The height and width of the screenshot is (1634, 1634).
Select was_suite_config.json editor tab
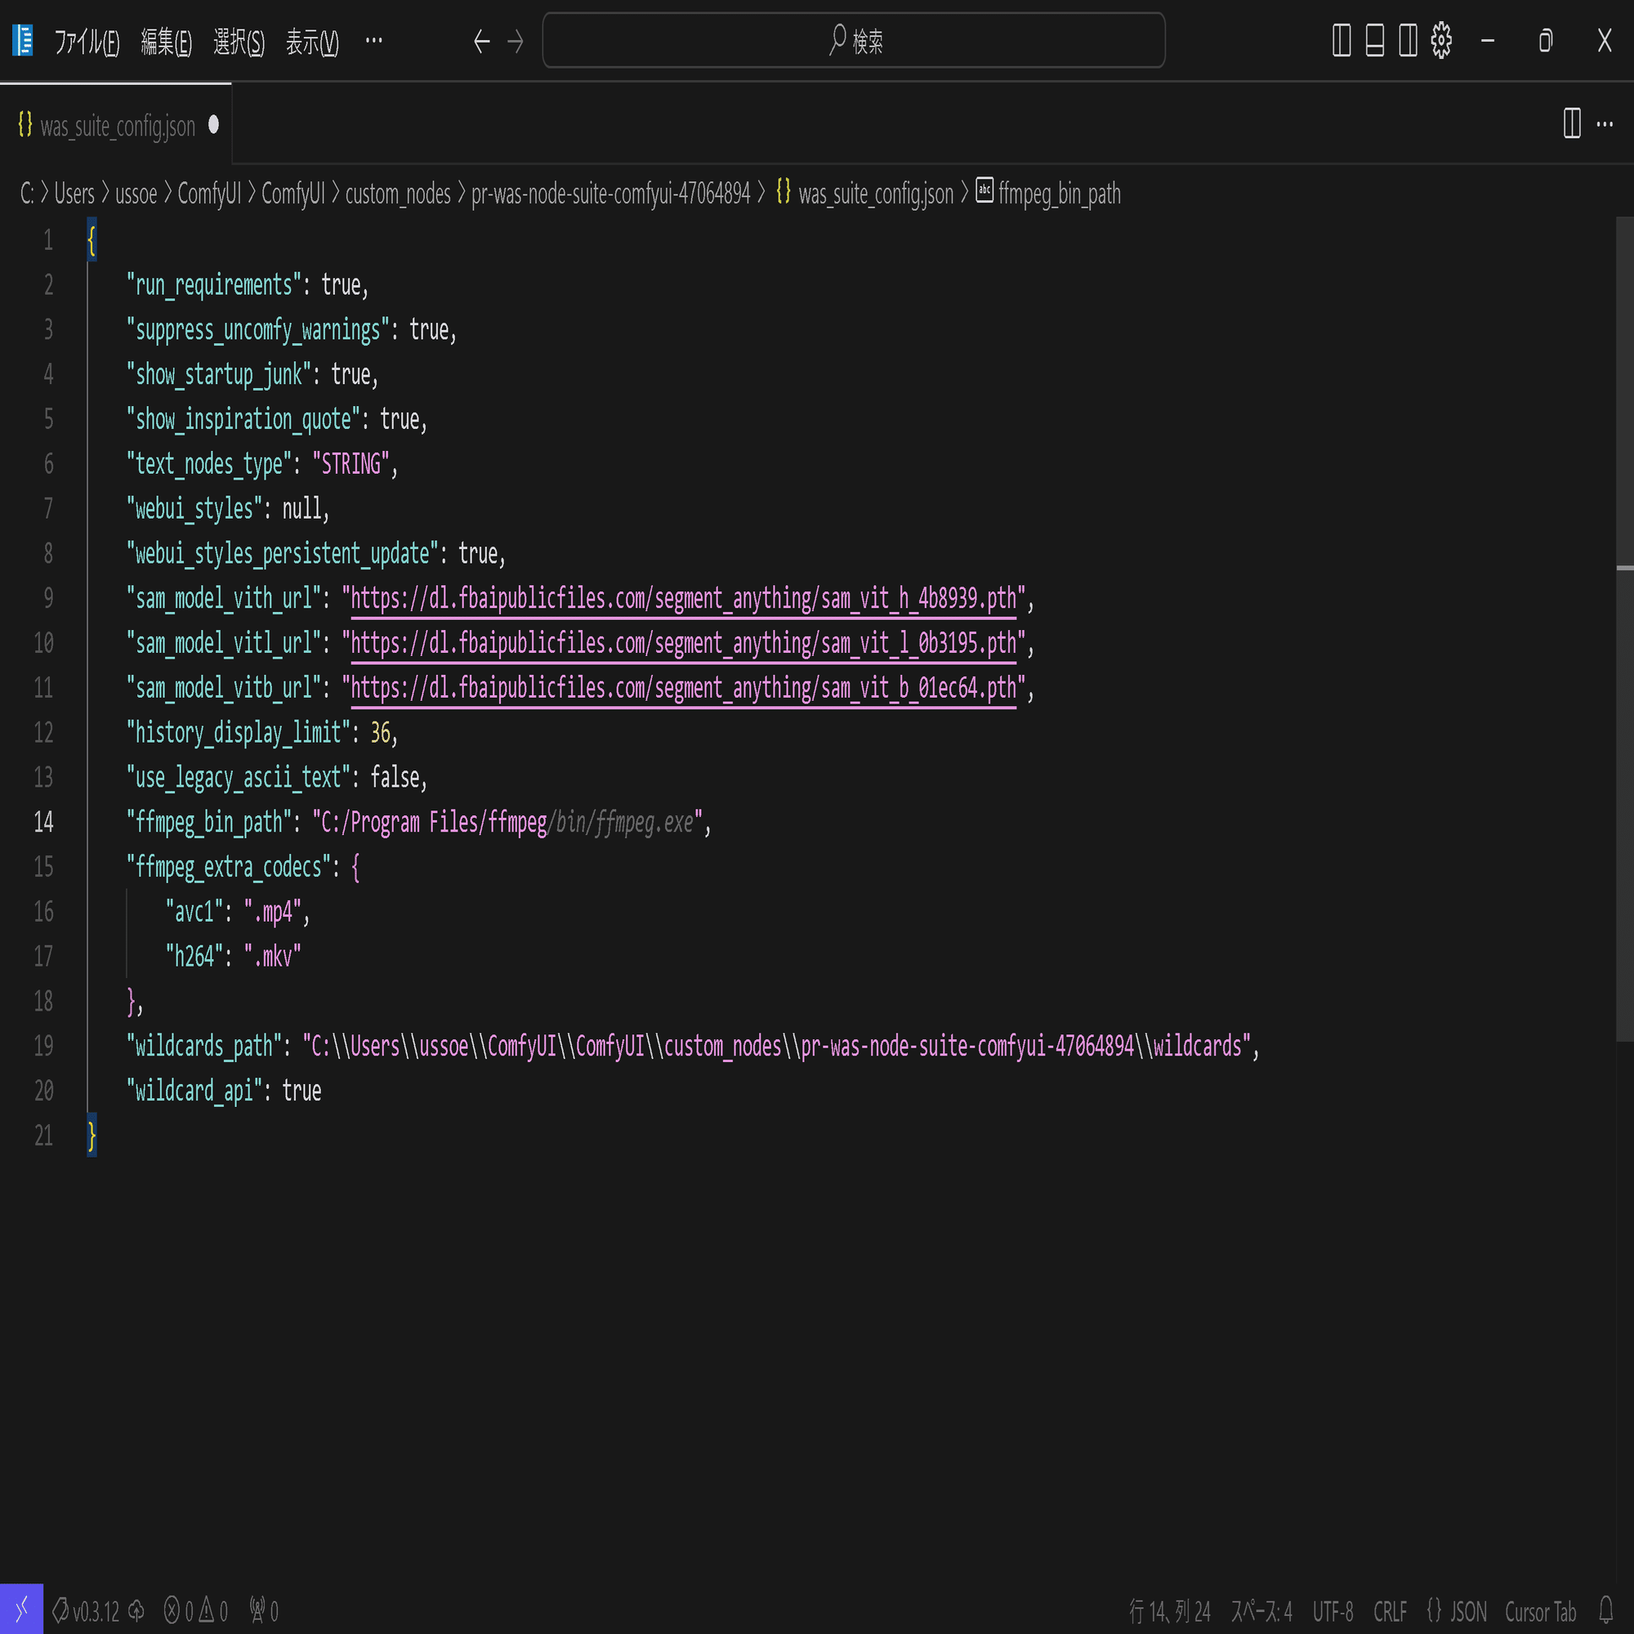pos(118,126)
